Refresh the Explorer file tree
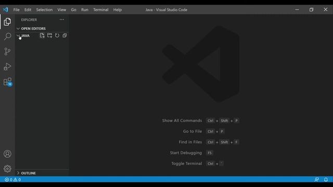This screenshot has width=333, height=187. [x=57, y=36]
